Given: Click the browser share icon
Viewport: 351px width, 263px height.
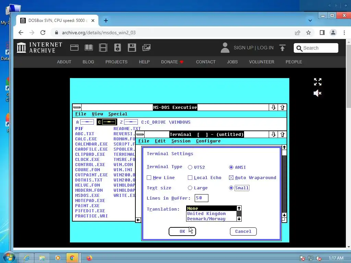Looking at the screenshot, I should [x=297, y=33].
